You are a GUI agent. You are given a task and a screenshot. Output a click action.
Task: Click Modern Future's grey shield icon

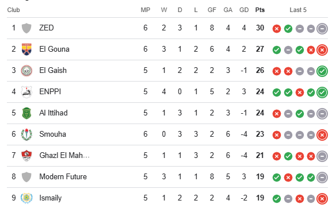pyautogui.click(x=26, y=177)
